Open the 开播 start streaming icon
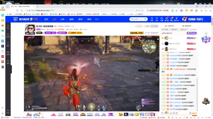Image resolution: width=213 pixels, height=119 pixels. tap(162, 19)
